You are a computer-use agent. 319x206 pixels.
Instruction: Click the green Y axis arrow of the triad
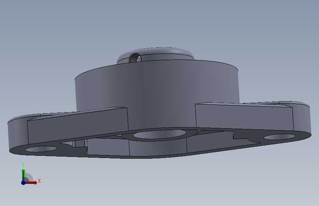pyautogui.click(x=24, y=175)
